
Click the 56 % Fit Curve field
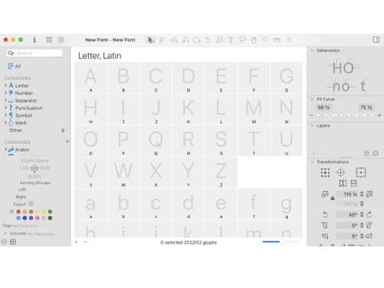[x=323, y=108]
